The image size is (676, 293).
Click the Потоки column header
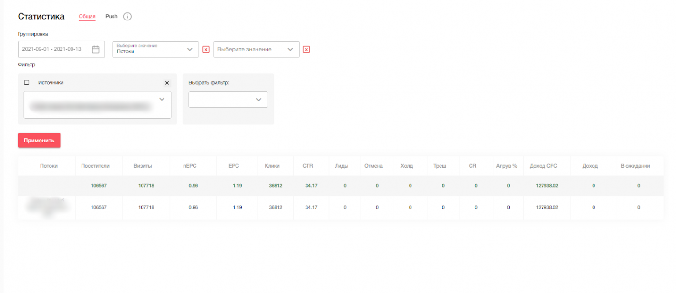pyautogui.click(x=49, y=166)
